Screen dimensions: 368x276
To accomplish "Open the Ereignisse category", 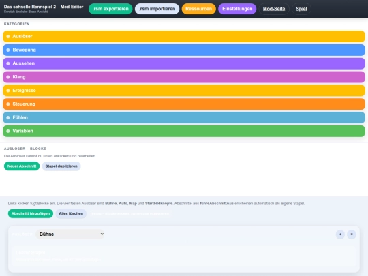I will click(x=184, y=91).
